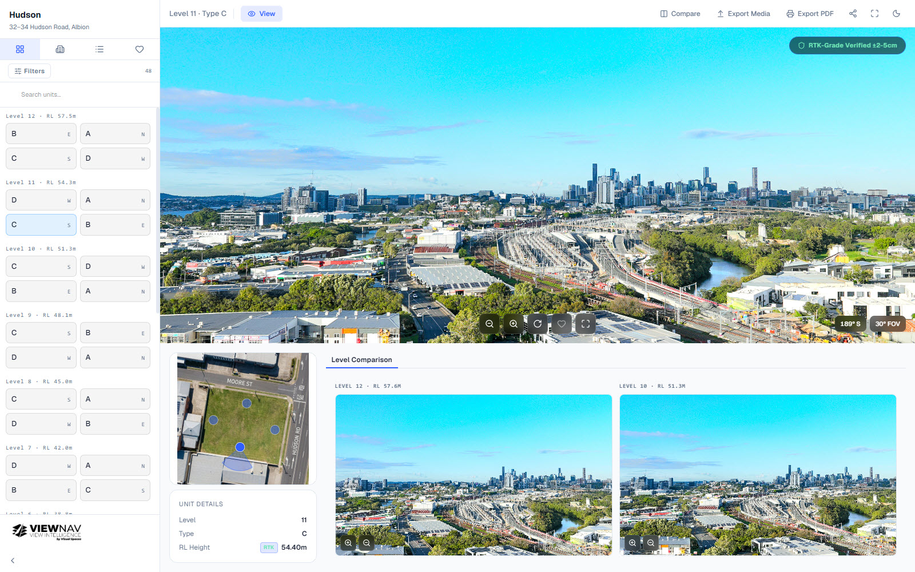
Task: Select Level 10 unit C
Action: pos(41,267)
